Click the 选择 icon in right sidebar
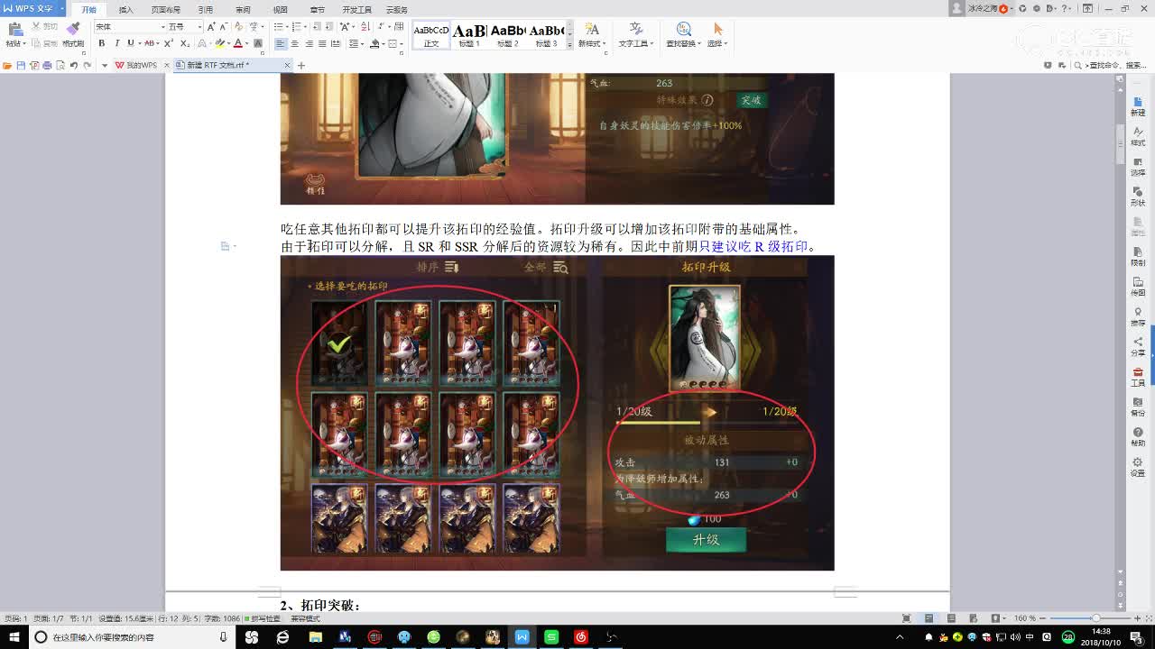 1138,166
